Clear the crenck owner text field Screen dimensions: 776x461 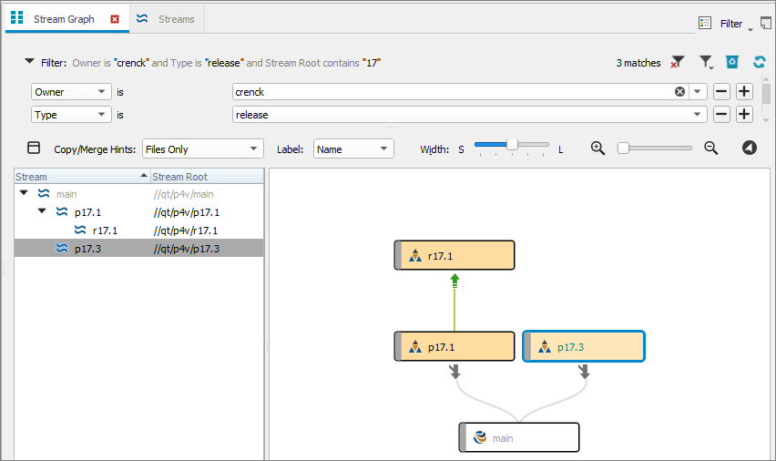(679, 91)
